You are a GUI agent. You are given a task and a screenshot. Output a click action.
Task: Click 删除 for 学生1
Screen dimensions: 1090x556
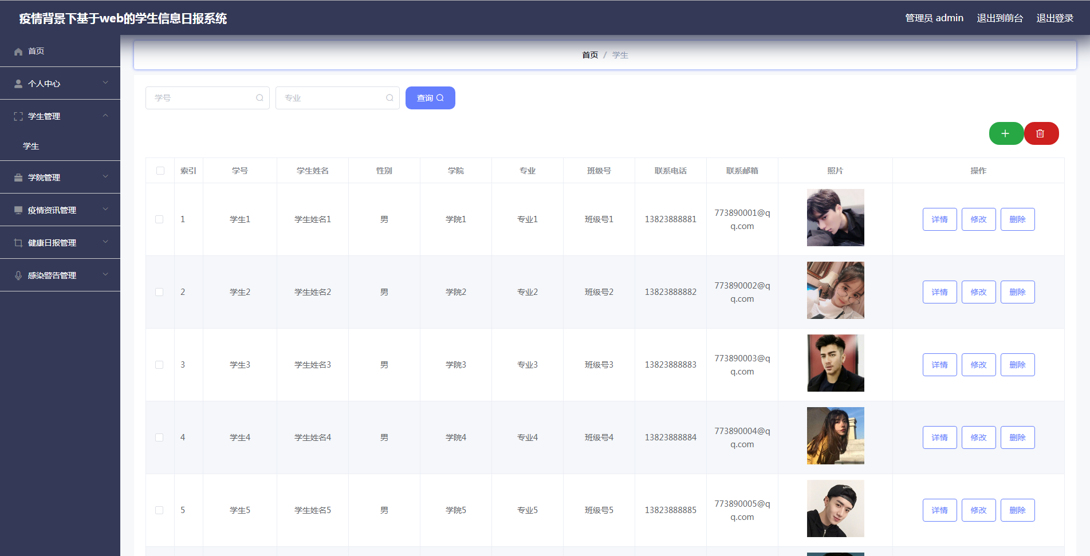point(1018,219)
